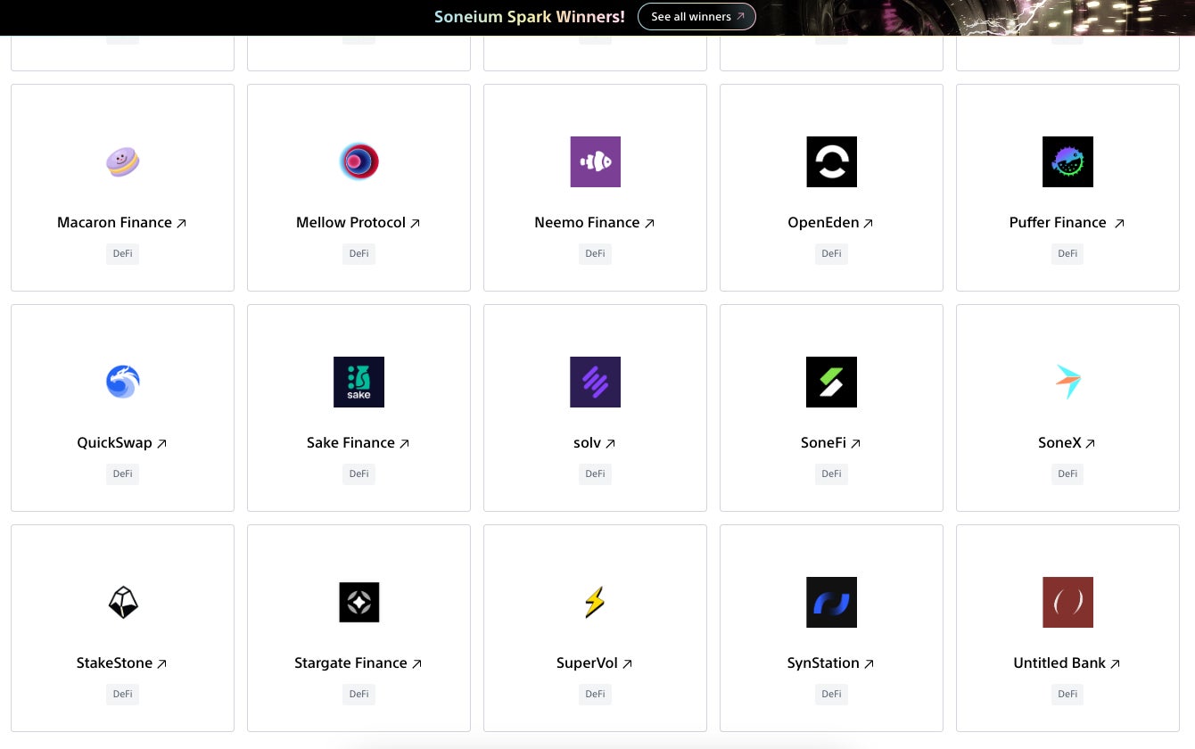This screenshot has height=749, width=1195.
Task: Select the DeFi tag under QuickSwap
Action: [122, 474]
